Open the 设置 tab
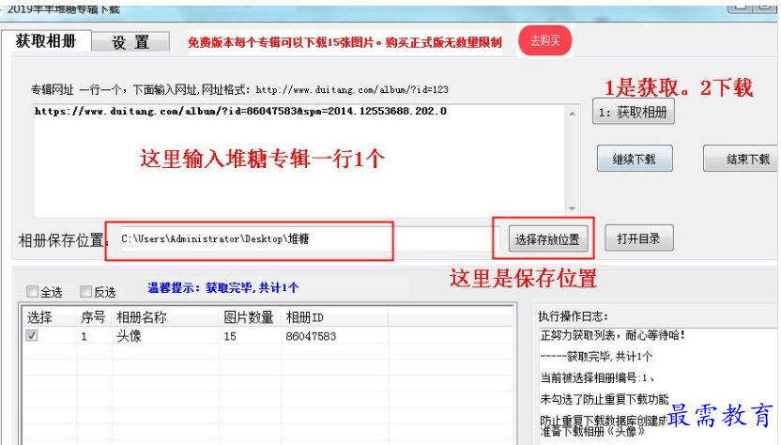This screenshot has height=445, width=781. click(130, 42)
